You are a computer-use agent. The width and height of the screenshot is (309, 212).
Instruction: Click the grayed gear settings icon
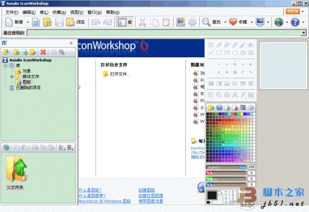point(192,22)
